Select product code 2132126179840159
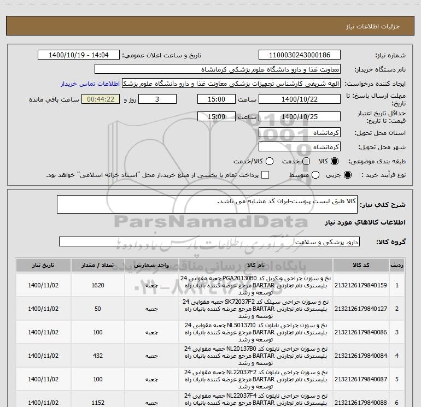 [x=361, y=285]
